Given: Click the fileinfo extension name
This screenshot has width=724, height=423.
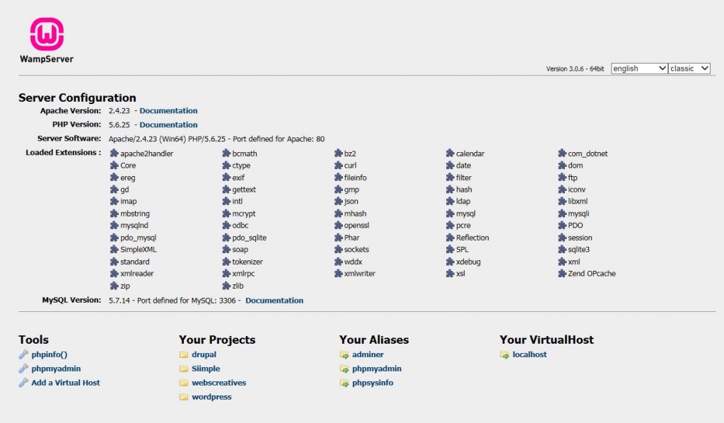Looking at the screenshot, I should (355, 178).
